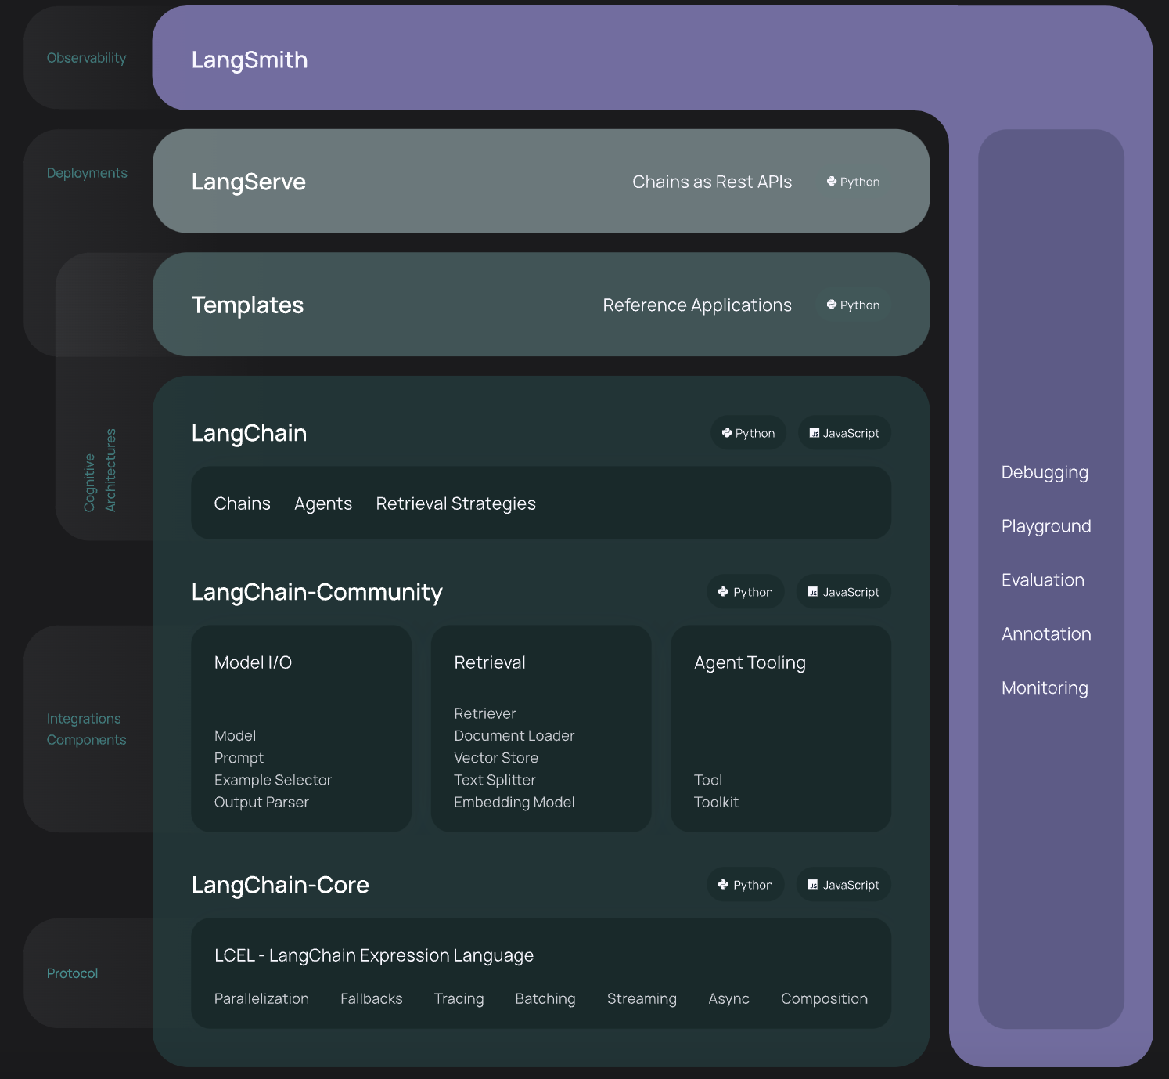
Task: Click Parallelization in LCEL row
Action: (x=261, y=998)
